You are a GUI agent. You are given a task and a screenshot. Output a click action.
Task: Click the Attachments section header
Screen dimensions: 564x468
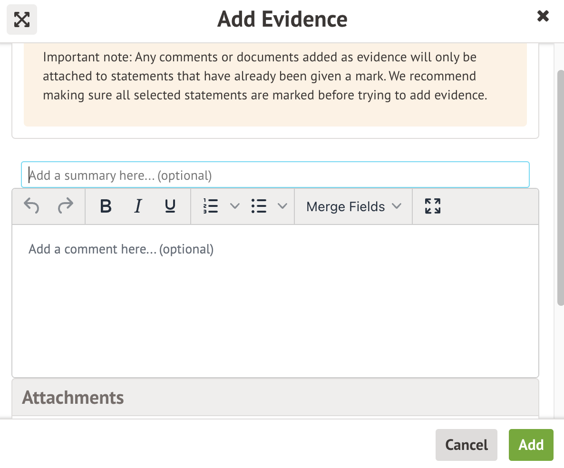click(275, 398)
